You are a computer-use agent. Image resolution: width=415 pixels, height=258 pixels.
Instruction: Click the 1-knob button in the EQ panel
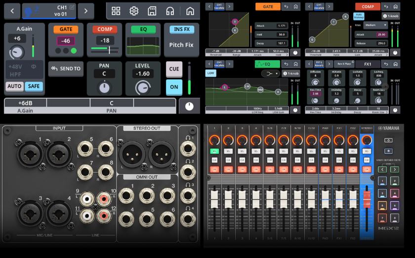(x=290, y=74)
